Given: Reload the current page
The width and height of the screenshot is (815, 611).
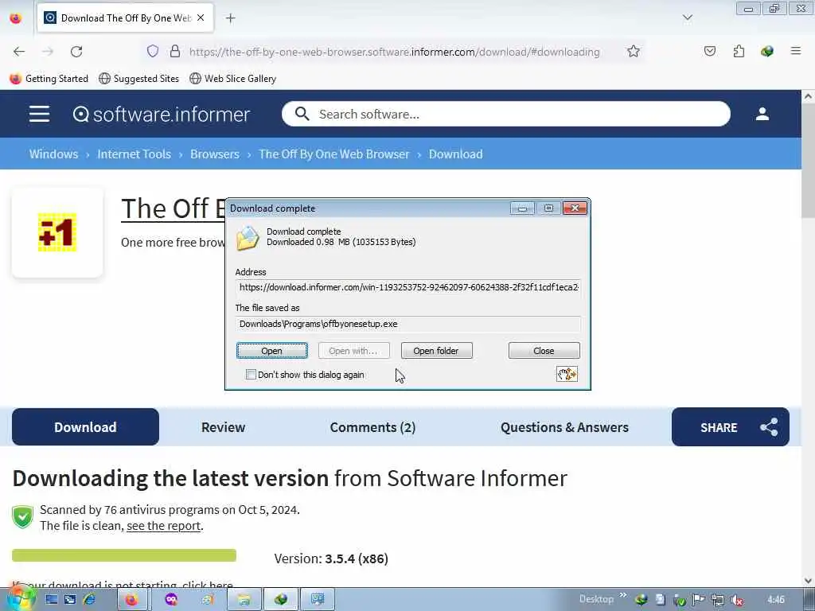Looking at the screenshot, I should coord(76,52).
